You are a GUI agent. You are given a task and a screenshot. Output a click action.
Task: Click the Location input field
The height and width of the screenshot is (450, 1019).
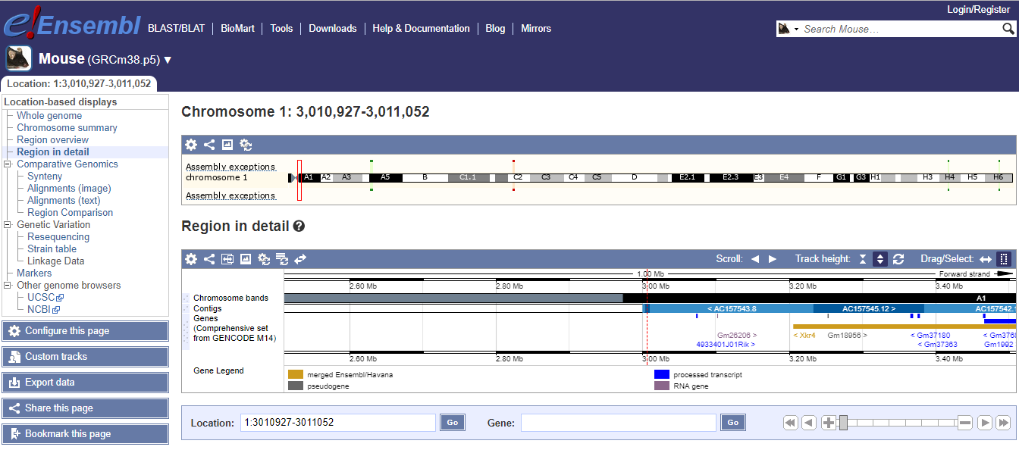coord(338,423)
